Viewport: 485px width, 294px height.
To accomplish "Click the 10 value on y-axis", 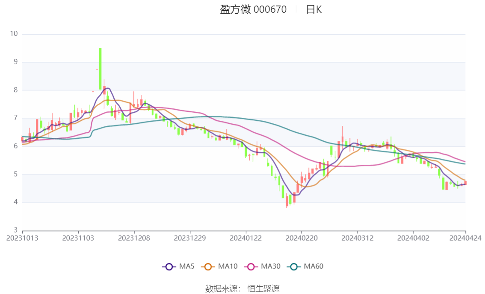I will click(x=14, y=34).
